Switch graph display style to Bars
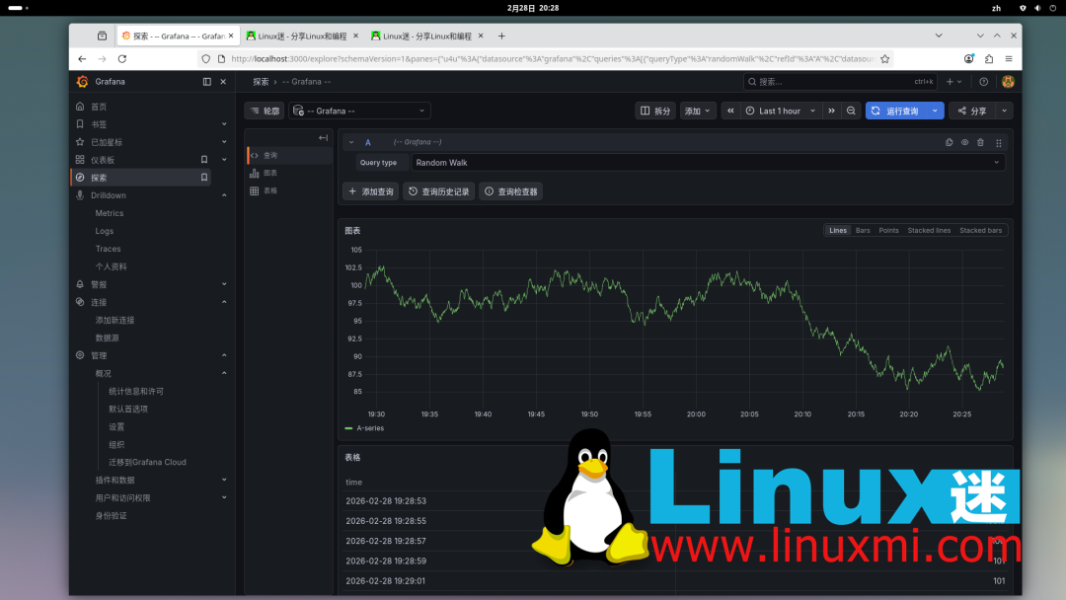This screenshot has height=600, width=1066. pyautogui.click(x=862, y=230)
